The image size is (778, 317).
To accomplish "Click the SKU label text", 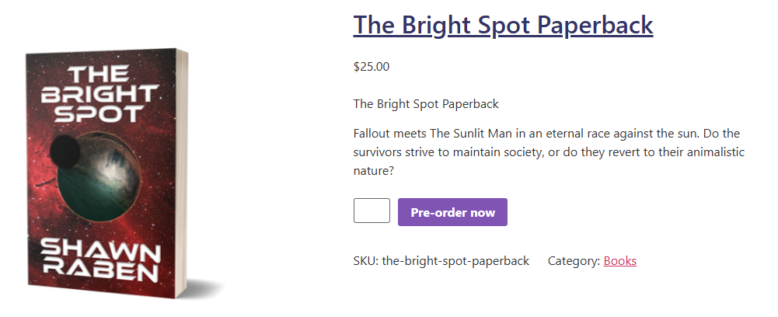I will pos(365,261).
